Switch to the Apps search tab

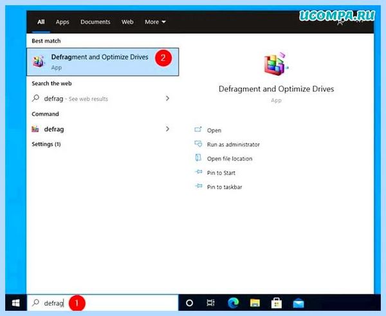(x=62, y=22)
